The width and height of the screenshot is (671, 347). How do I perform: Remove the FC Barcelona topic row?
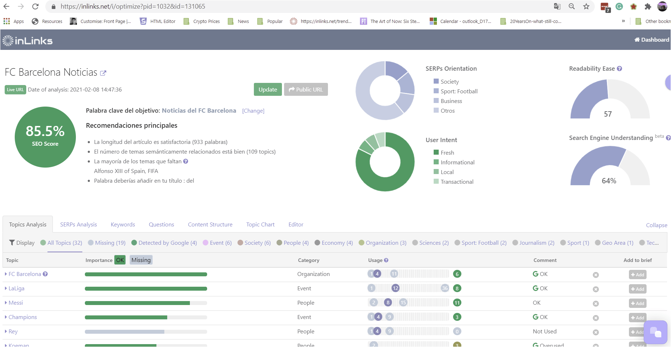[x=596, y=275]
